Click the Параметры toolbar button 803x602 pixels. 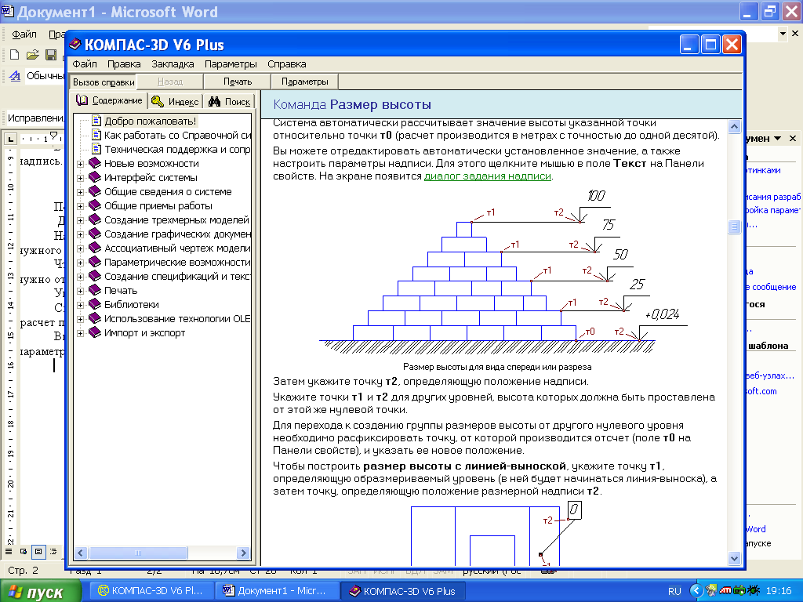tap(305, 82)
